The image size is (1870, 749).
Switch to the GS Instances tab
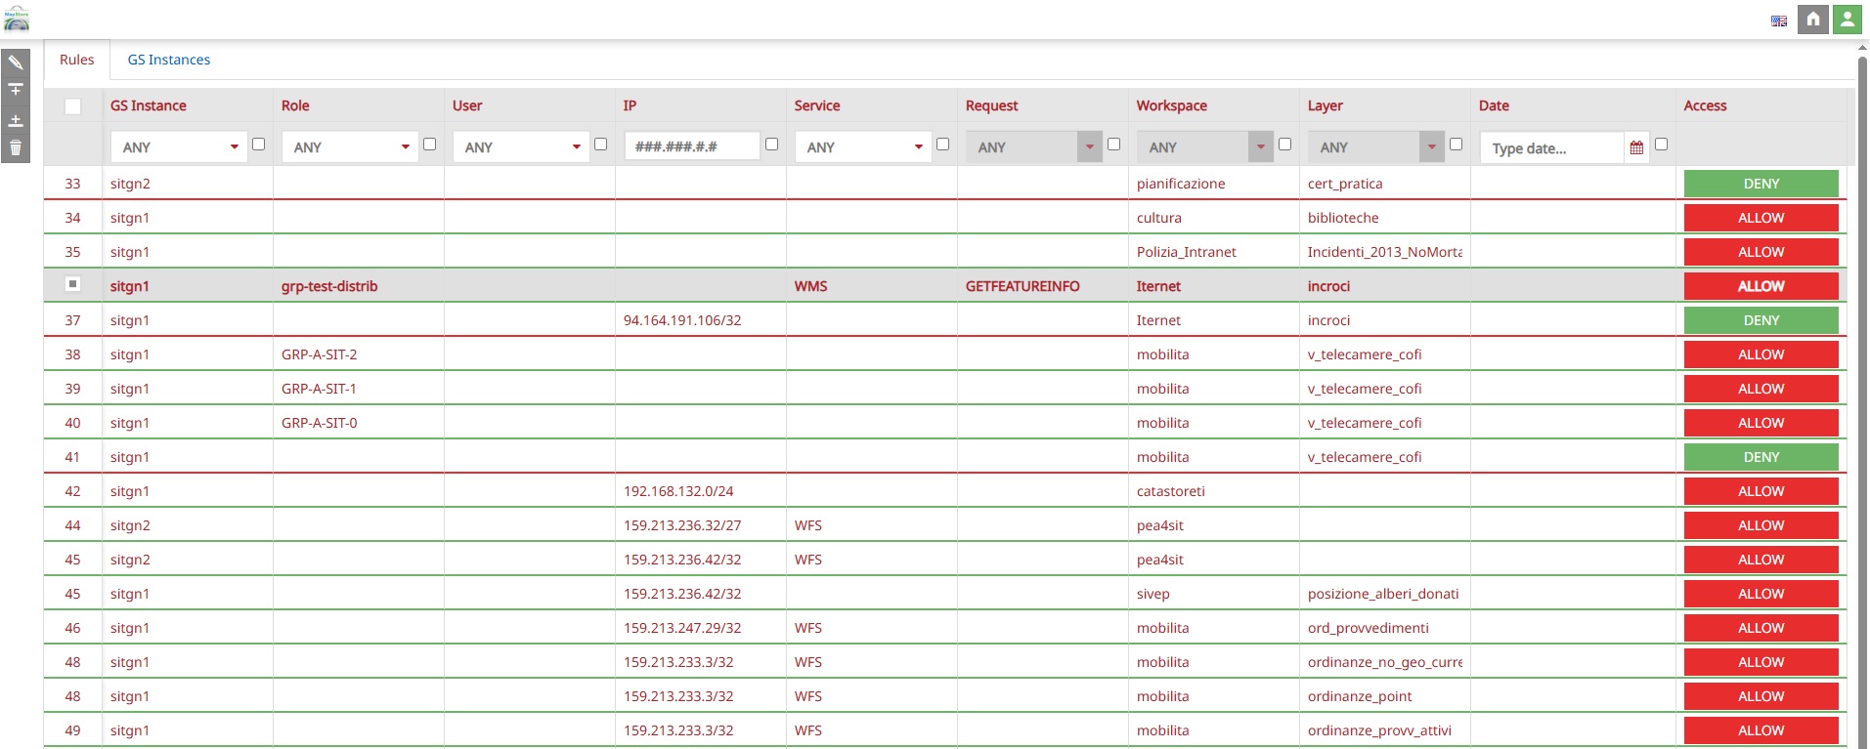pyautogui.click(x=168, y=60)
